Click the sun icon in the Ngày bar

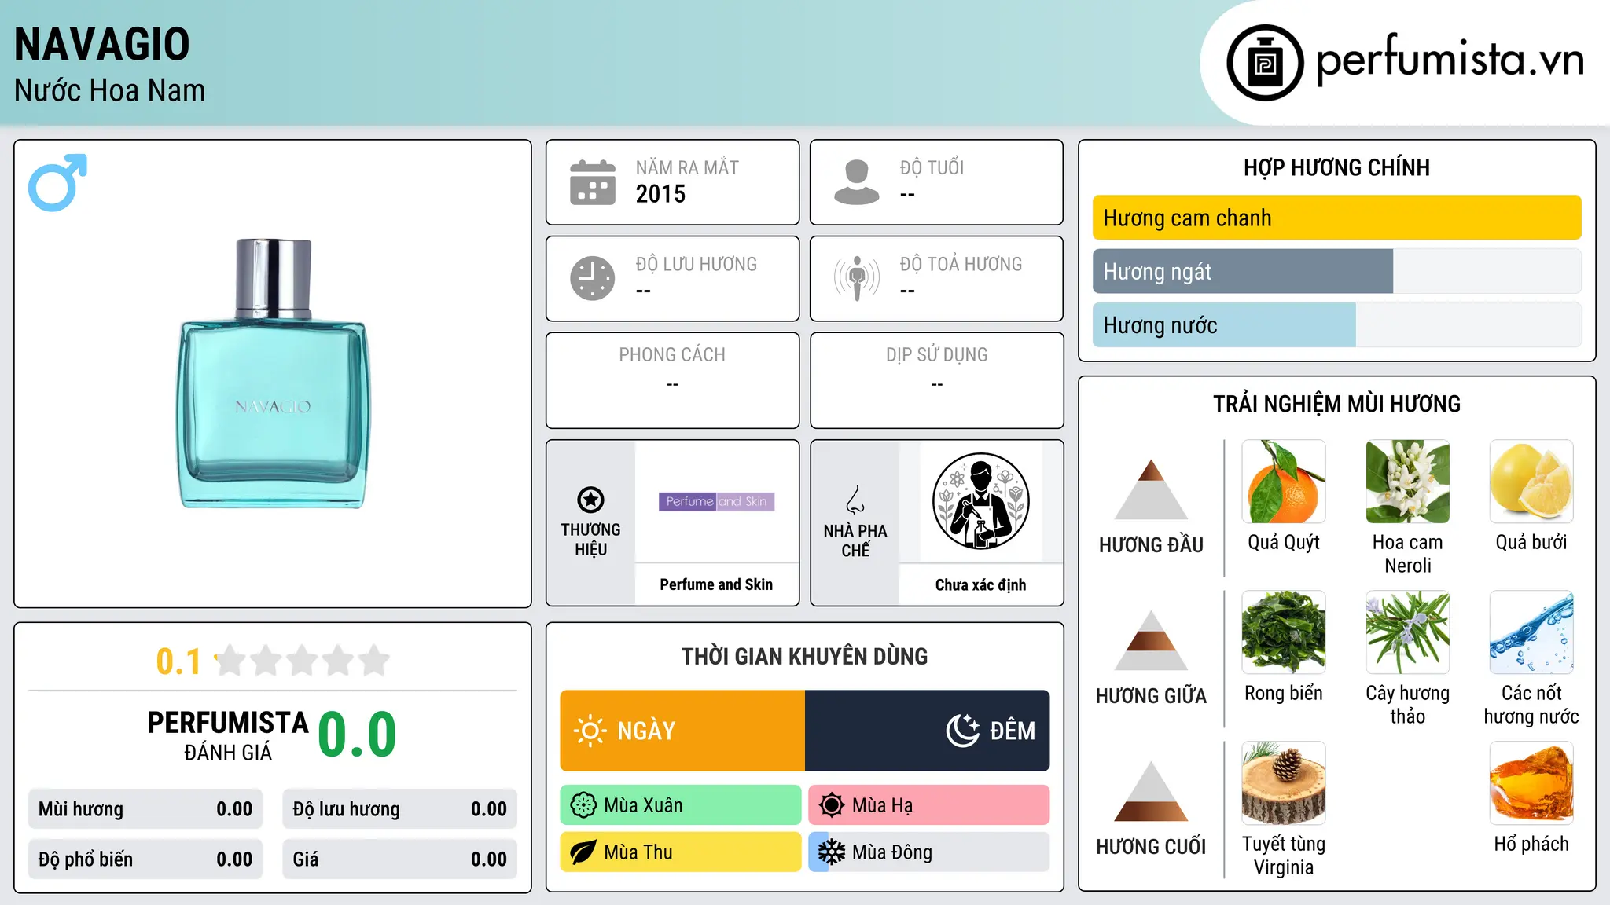(590, 731)
